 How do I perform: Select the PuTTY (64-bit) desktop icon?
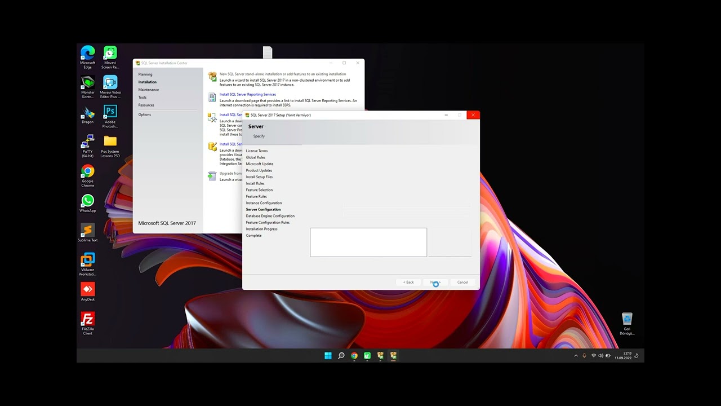pyautogui.click(x=87, y=146)
